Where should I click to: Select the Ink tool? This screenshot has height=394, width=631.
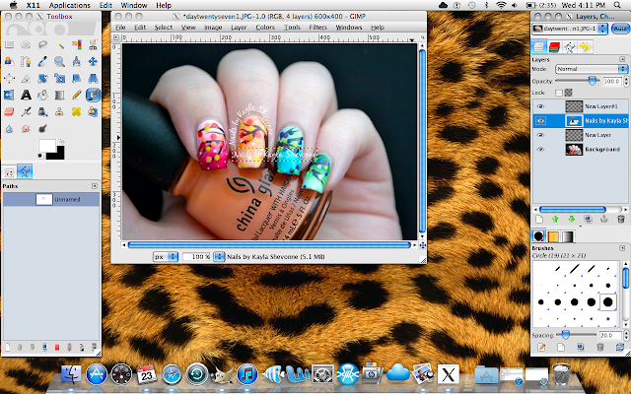coord(42,111)
